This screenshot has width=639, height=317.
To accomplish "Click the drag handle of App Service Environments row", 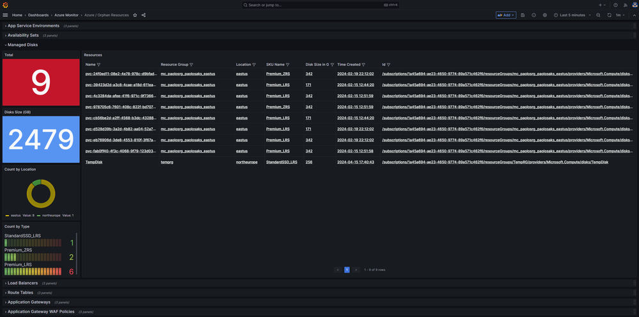I will click(x=635, y=26).
